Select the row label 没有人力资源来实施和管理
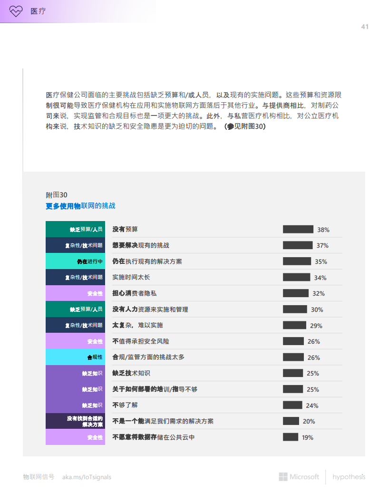The image size is (388, 502). pyautogui.click(x=150, y=309)
